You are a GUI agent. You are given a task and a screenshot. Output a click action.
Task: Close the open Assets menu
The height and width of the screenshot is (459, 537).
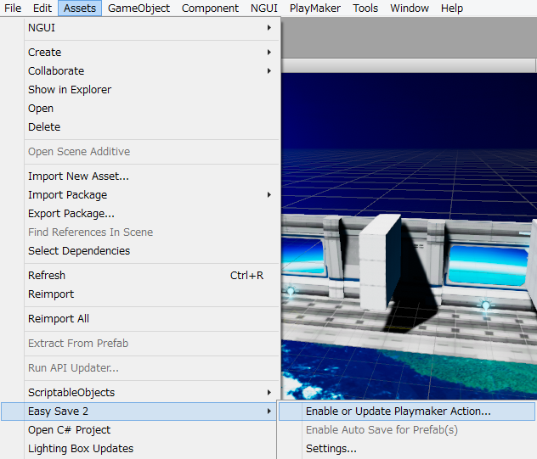[x=80, y=8]
